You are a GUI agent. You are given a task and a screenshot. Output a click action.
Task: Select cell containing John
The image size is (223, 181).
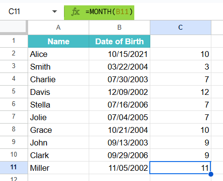click(58, 143)
